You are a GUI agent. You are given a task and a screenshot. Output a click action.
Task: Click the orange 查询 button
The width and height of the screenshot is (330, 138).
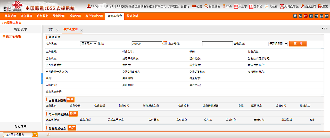298,43
